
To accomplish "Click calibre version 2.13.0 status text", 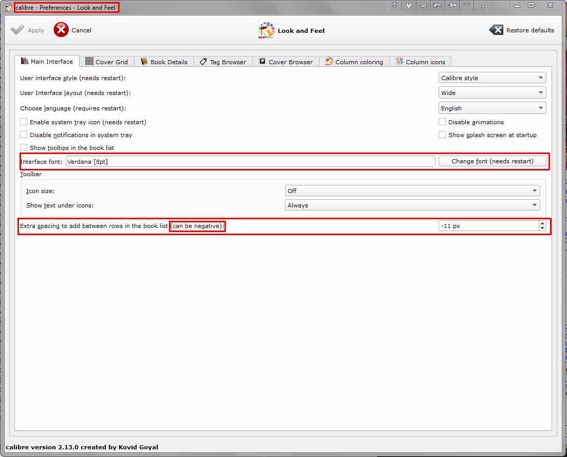I will coord(82,447).
